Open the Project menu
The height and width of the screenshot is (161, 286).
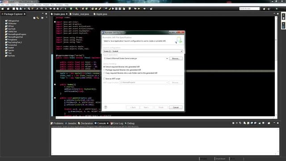(x=46, y=5)
